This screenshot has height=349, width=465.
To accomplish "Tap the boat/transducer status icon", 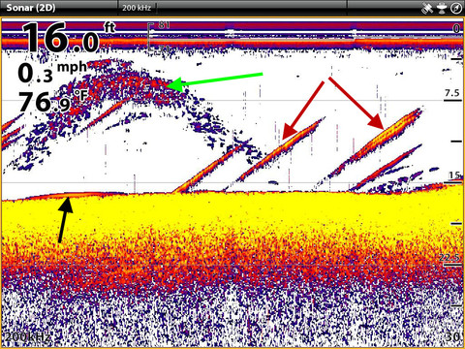I will click(442, 8).
